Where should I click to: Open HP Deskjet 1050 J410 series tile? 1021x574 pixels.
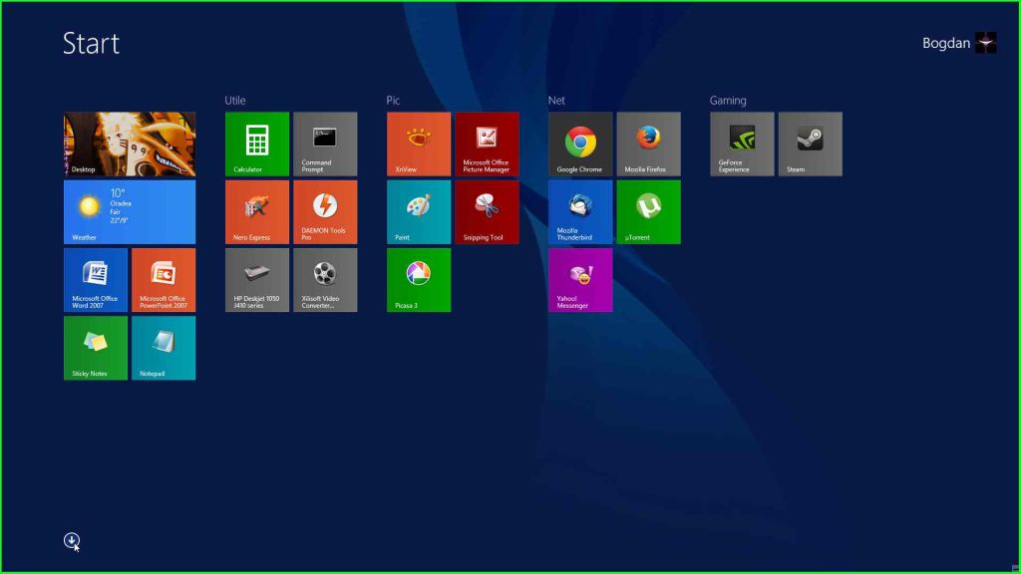click(257, 280)
